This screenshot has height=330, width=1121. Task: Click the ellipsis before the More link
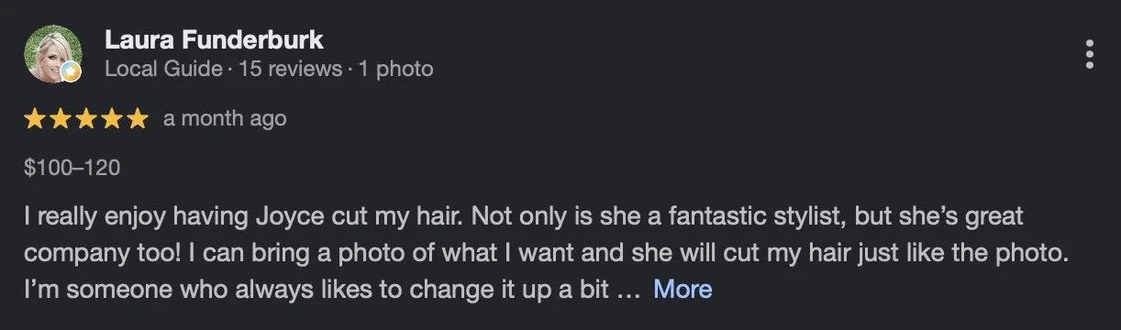pyautogui.click(x=627, y=293)
